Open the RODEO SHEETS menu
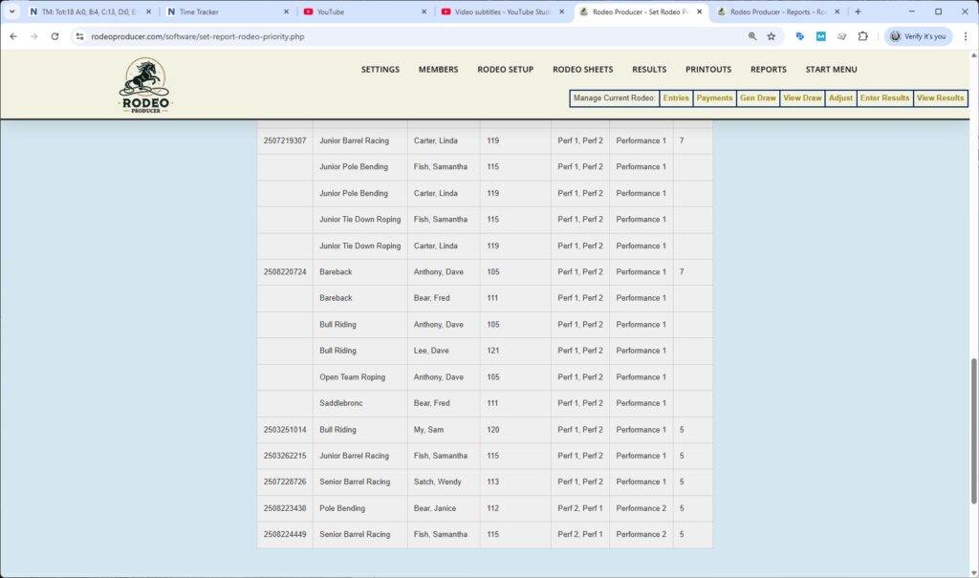 (582, 69)
